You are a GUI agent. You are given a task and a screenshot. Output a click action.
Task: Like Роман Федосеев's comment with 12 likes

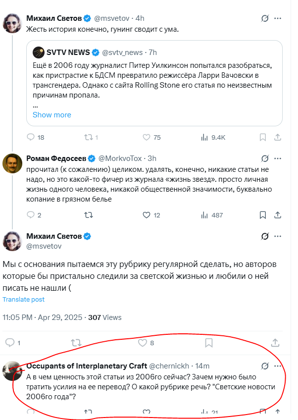pyautogui.click(x=147, y=215)
